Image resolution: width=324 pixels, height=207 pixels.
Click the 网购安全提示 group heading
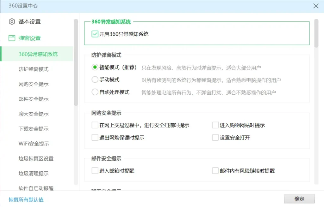[106, 113]
